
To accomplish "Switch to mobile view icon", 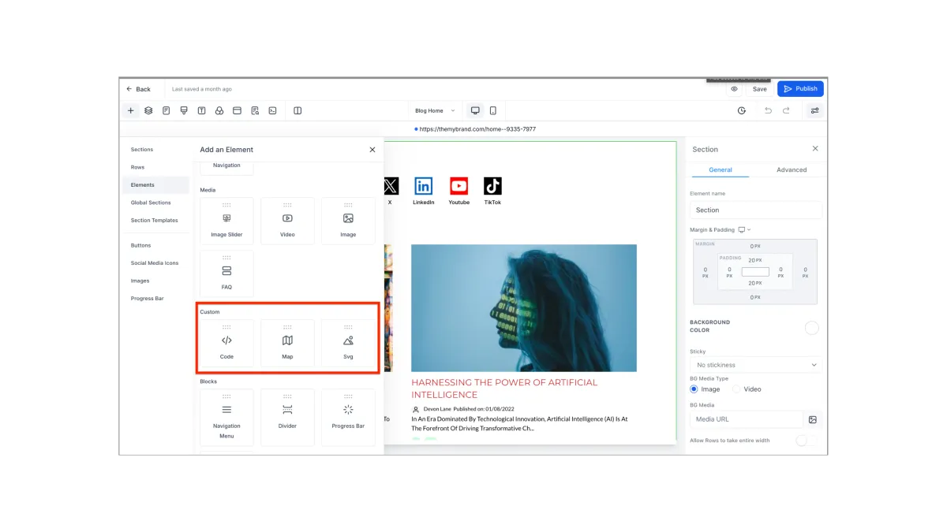I will click(493, 111).
